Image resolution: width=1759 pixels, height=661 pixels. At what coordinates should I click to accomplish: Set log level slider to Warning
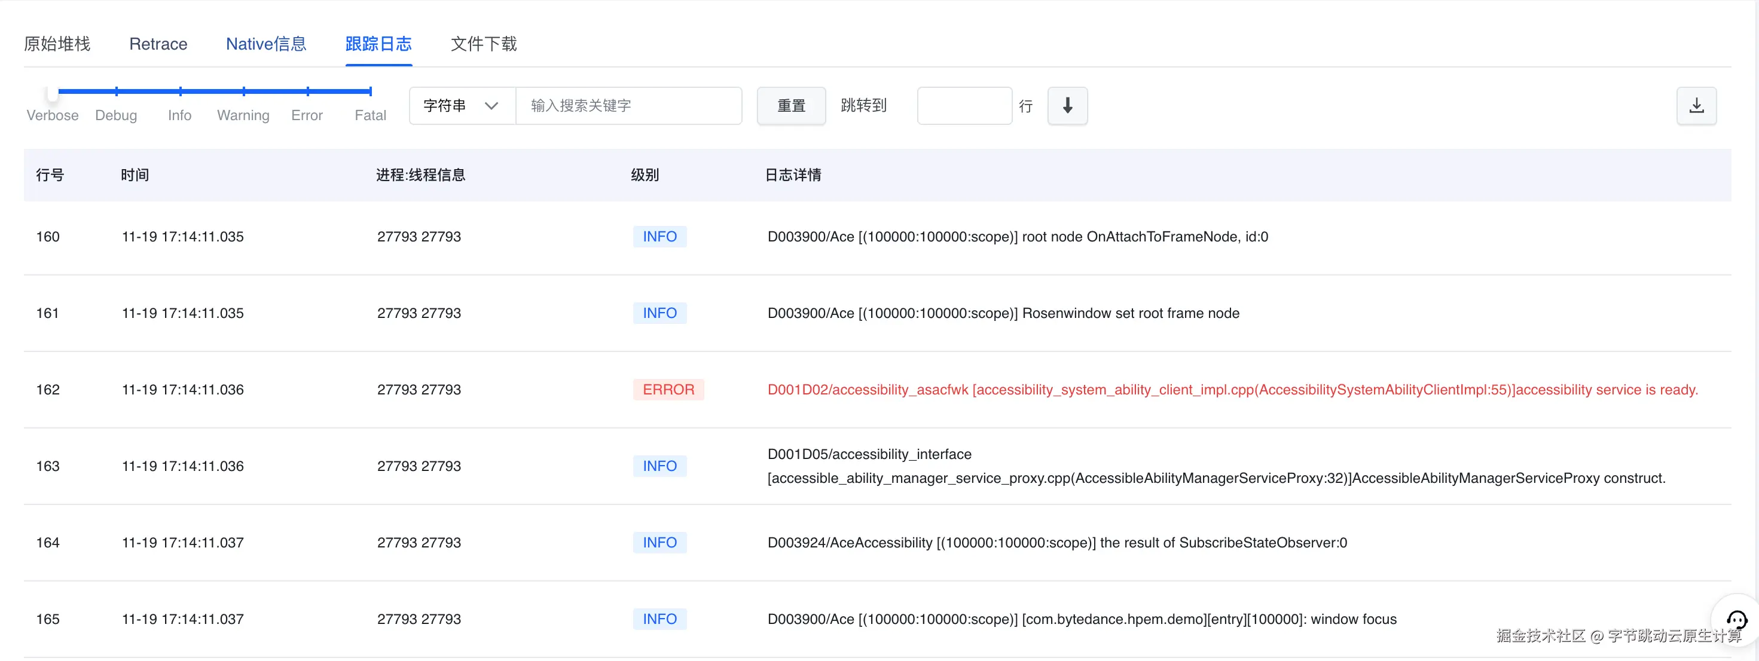tap(244, 91)
